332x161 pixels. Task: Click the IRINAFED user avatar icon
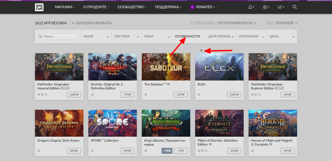[192, 7]
